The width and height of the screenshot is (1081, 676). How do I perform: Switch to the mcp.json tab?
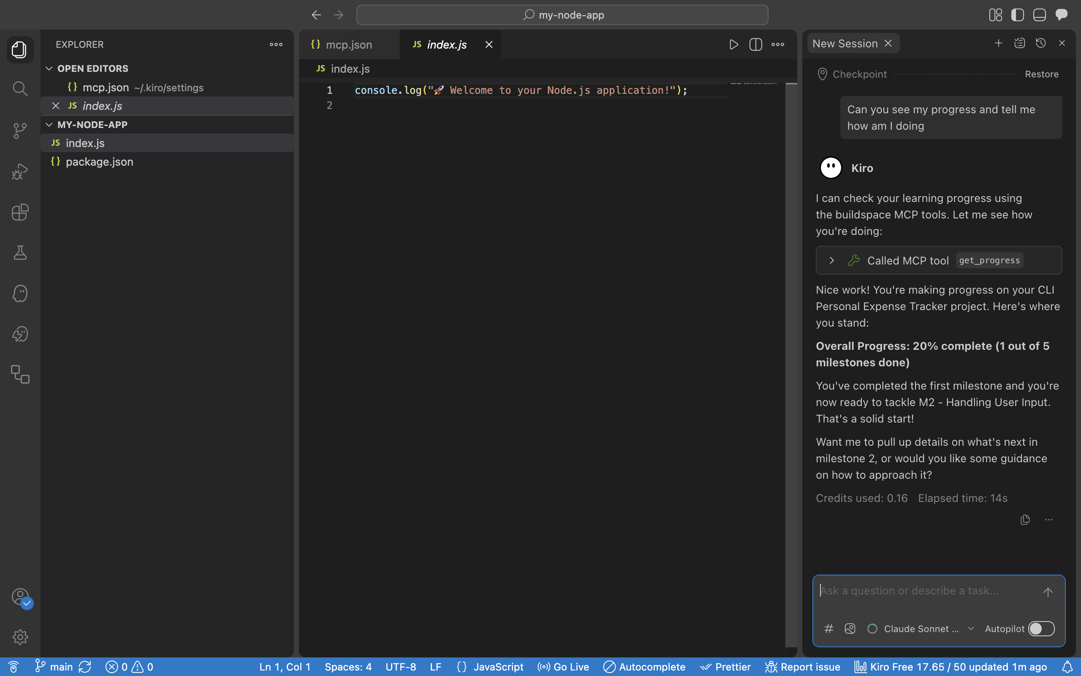click(x=348, y=45)
